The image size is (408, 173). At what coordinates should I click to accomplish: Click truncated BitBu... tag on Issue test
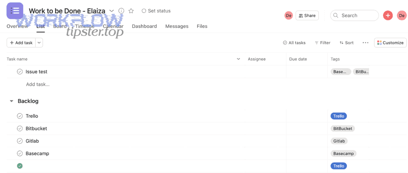(361, 71)
